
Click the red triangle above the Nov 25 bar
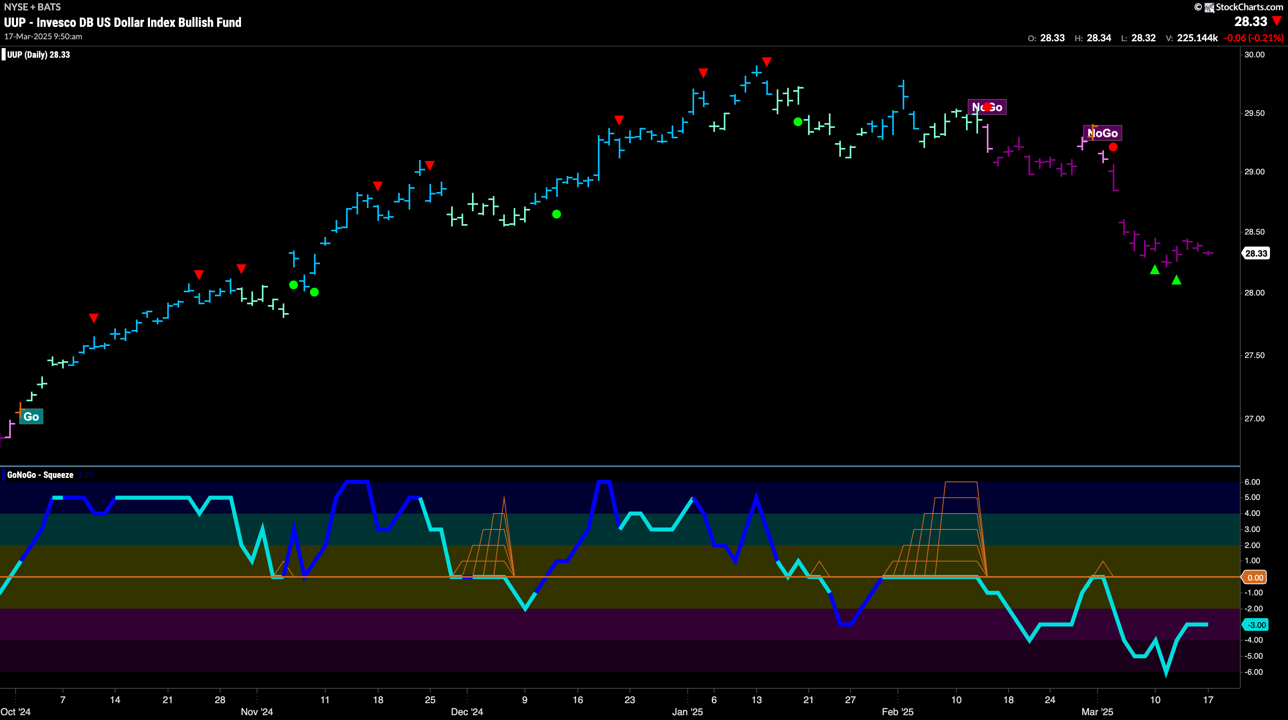[x=430, y=166]
